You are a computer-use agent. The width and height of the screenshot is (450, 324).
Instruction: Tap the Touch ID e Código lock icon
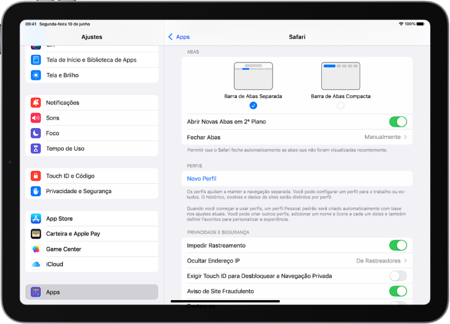36,176
